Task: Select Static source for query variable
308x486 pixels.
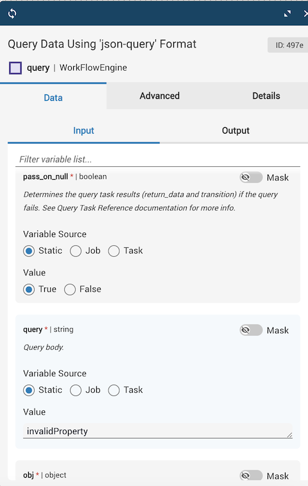Action: pyautogui.click(x=29, y=390)
